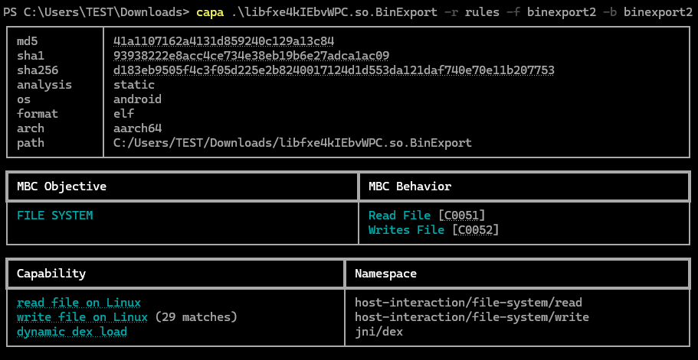
Task: Click the host-interaction/file-system/write namespace
Action: 472,317
